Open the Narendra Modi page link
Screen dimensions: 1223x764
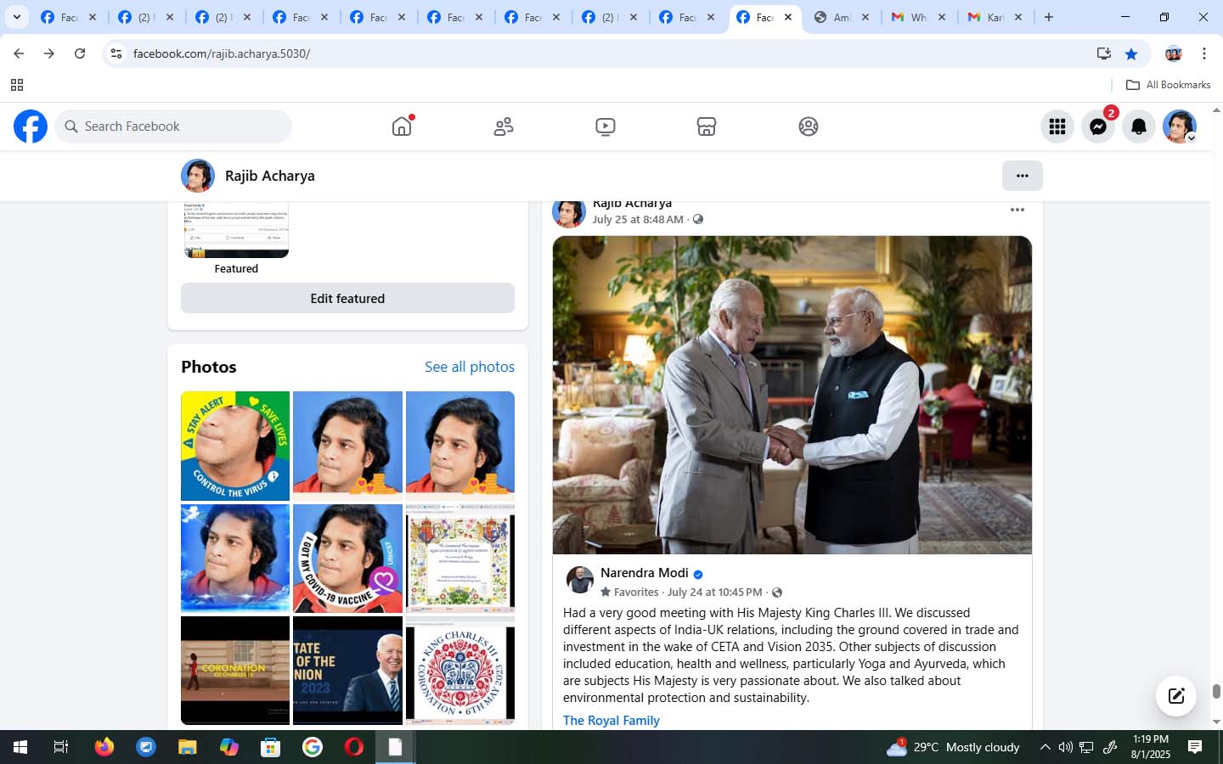[x=644, y=573]
